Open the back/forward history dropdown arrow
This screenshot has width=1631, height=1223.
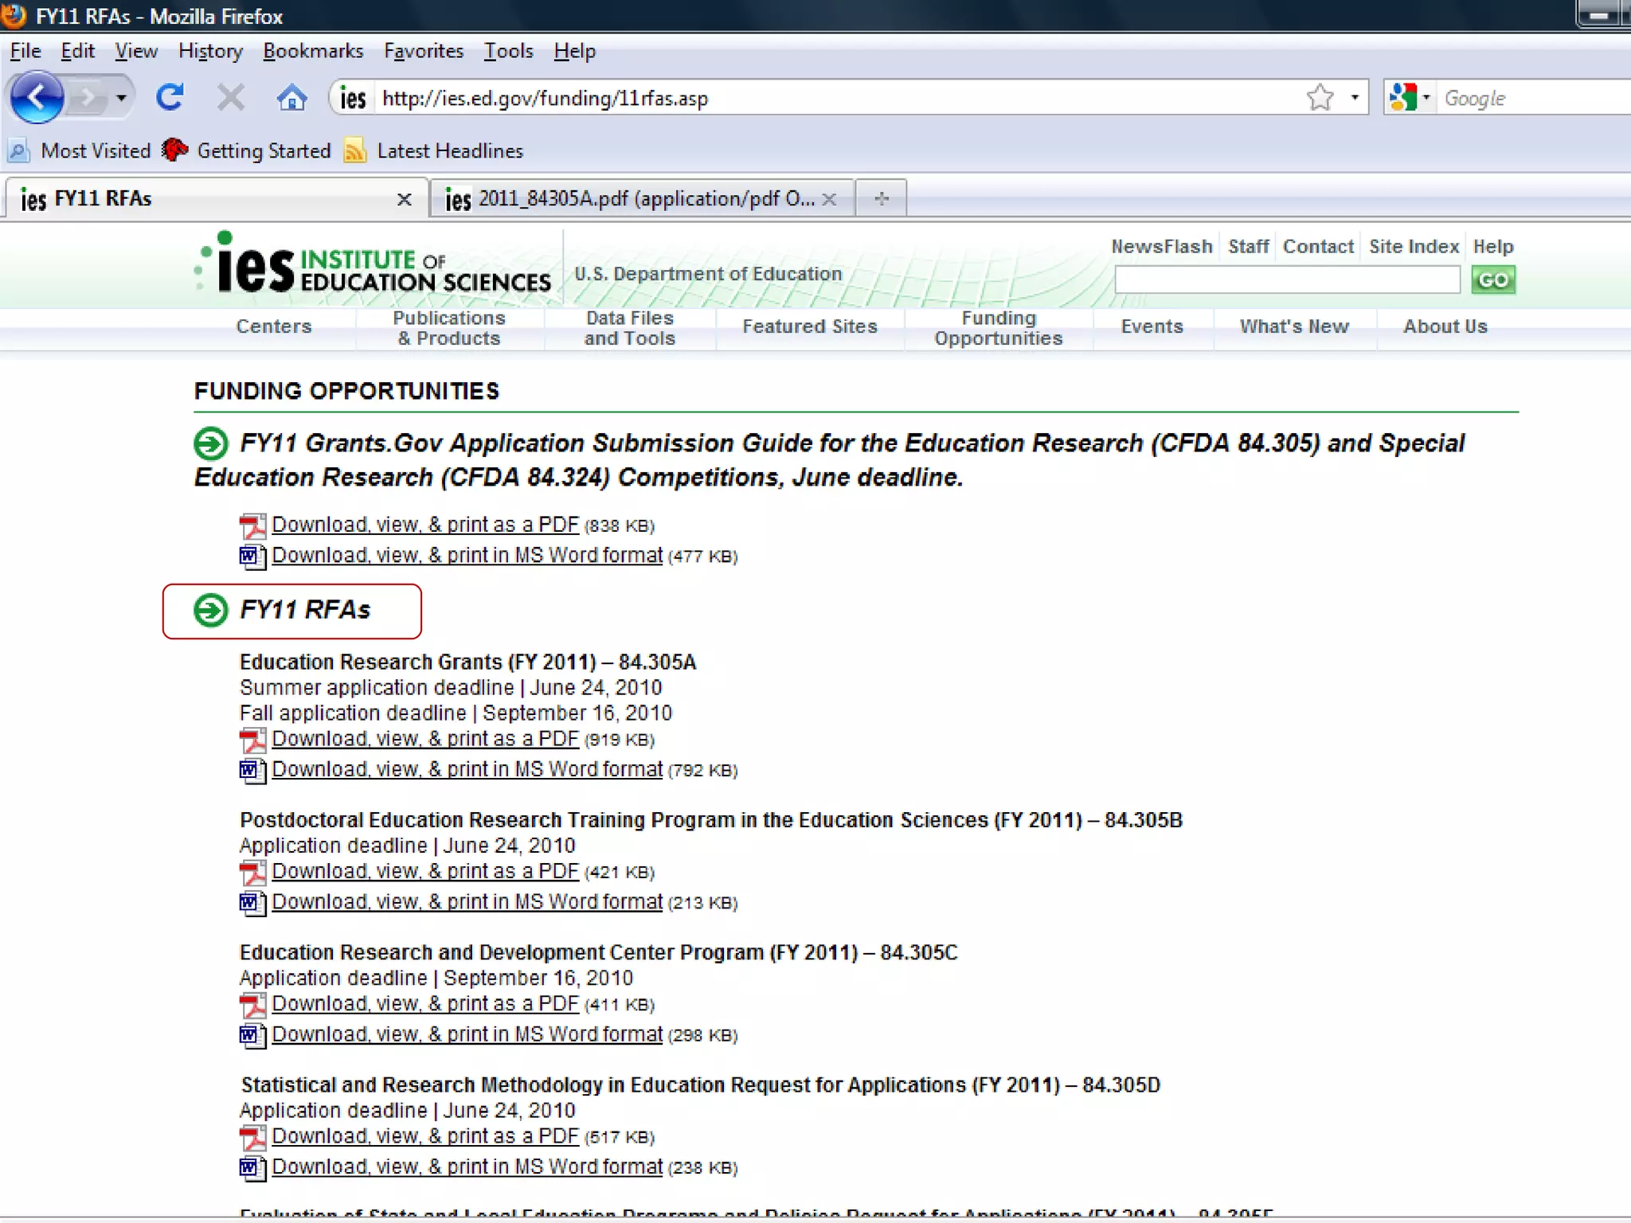[x=121, y=98]
